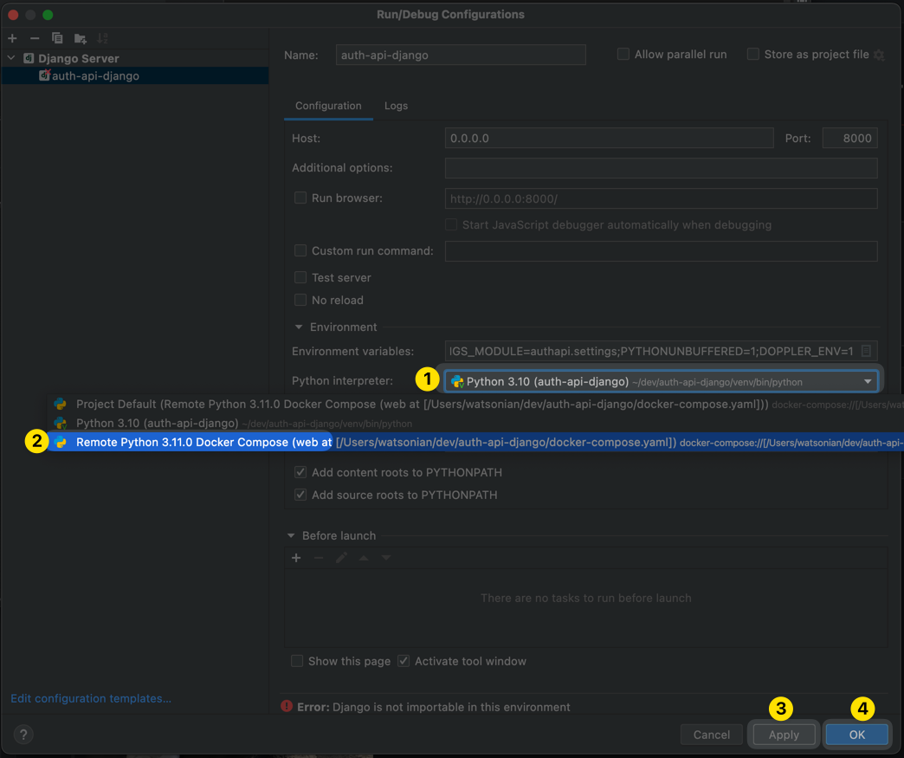Select auth-api-django in the configuration tree

pyautogui.click(x=135, y=75)
